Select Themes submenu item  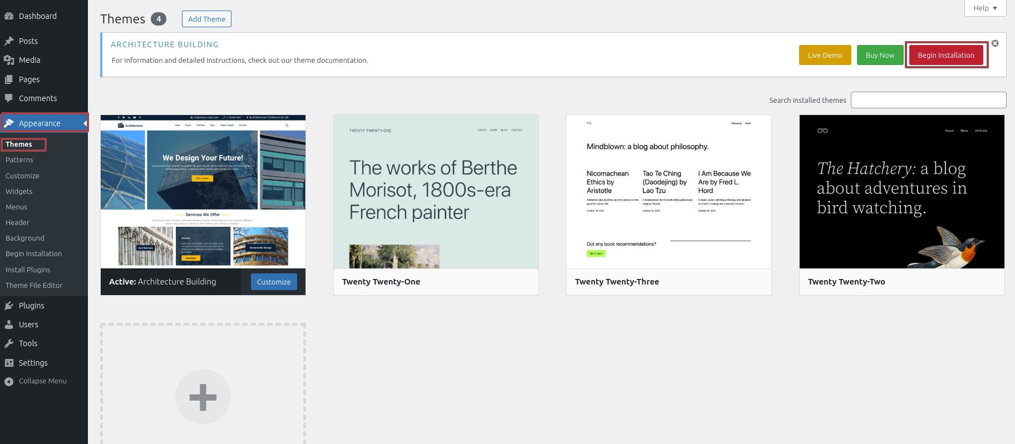click(x=19, y=144)
